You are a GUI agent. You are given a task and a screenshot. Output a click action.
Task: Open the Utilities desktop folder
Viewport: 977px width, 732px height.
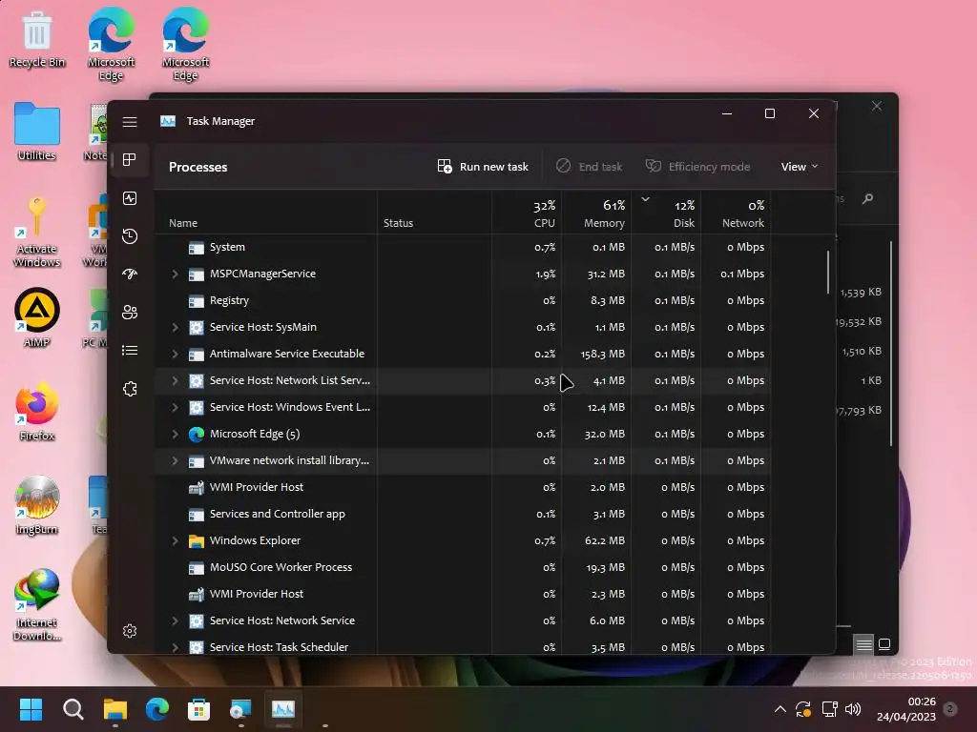[37, 132]
